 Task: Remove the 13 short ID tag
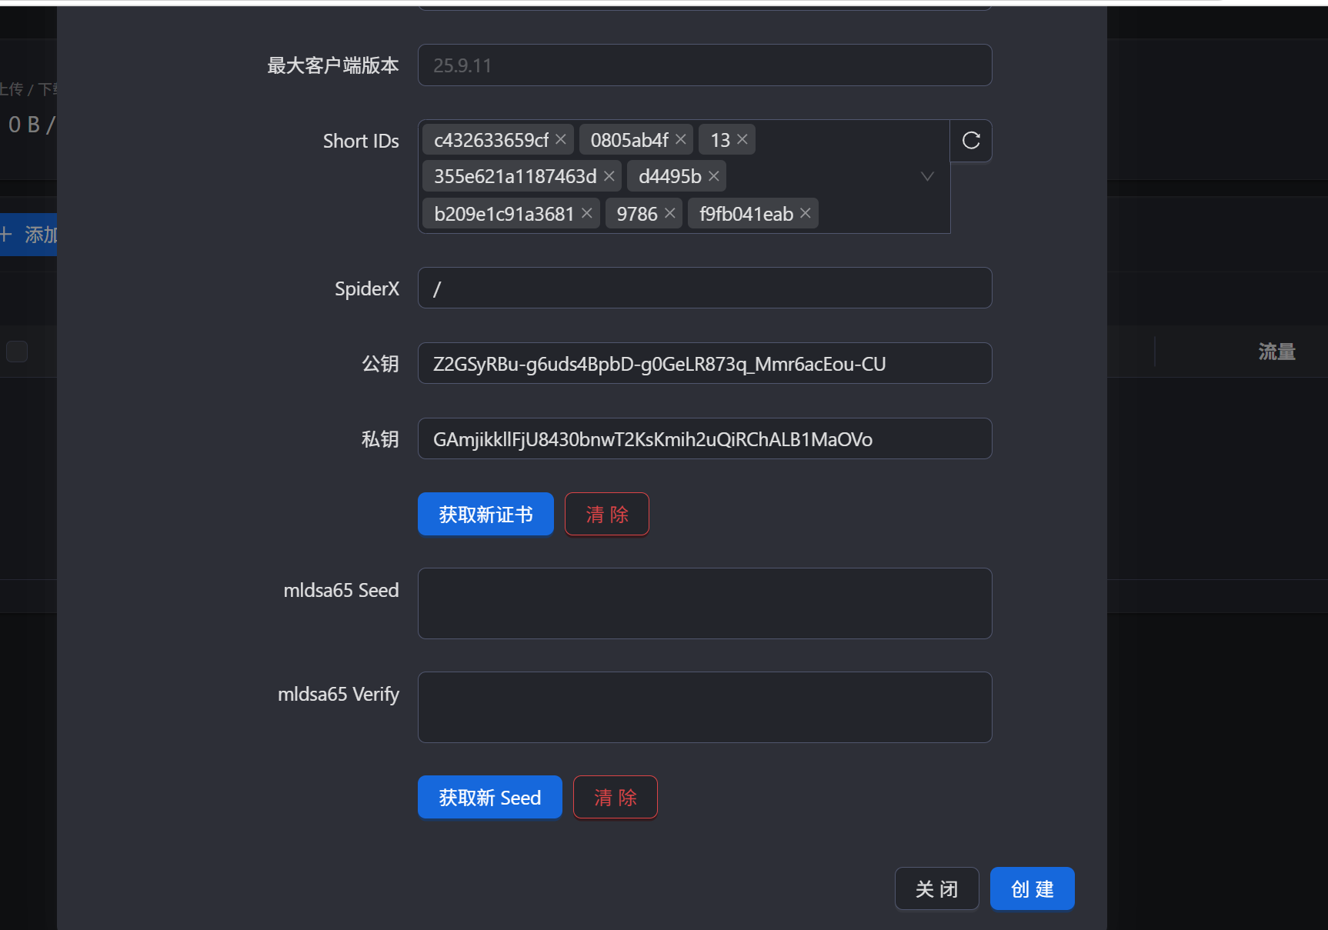click(742, 139)
